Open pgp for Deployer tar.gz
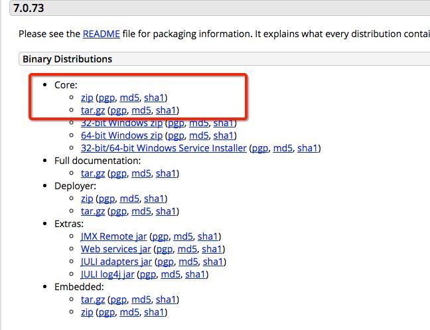This screenshot has width=430, height=330. point(119,211)
